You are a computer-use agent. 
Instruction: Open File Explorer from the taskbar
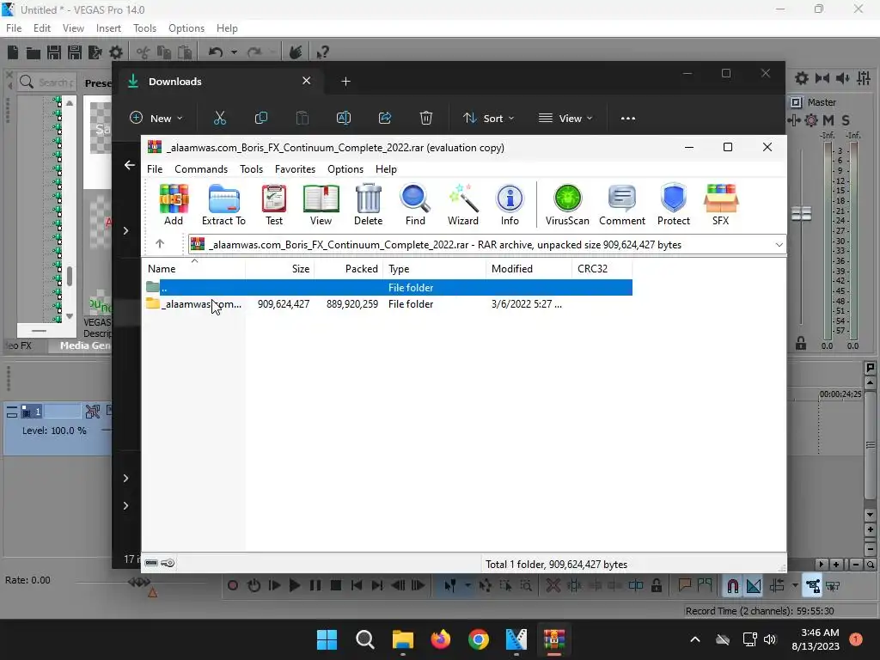[403, 639]
